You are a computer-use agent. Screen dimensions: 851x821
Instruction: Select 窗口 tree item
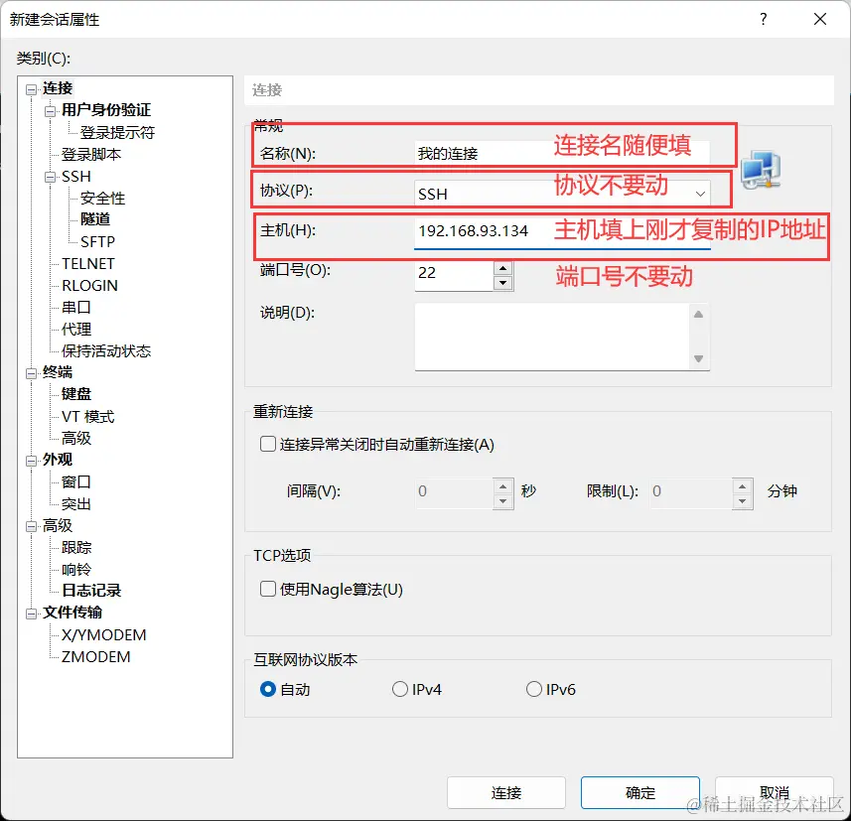tap(76, 481)
